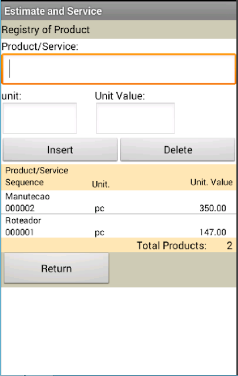Click the Estimate and Service title bar
The image size is (238, 376).
point(119,11)
